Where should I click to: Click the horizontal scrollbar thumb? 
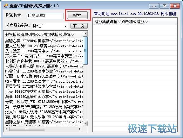pyautogui.click(x=27, y=129)
